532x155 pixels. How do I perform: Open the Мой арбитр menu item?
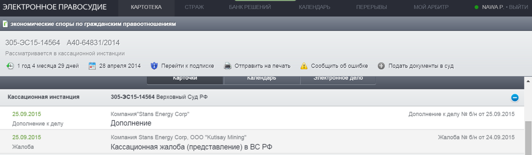pyautogui.click(x=431, y=7)
